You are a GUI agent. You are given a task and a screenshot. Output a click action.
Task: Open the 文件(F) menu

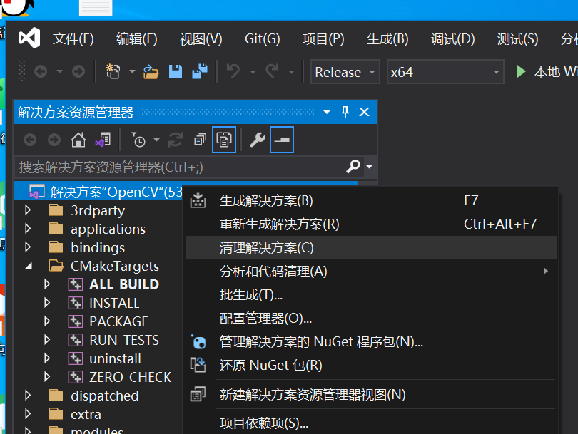pos(73,38)
